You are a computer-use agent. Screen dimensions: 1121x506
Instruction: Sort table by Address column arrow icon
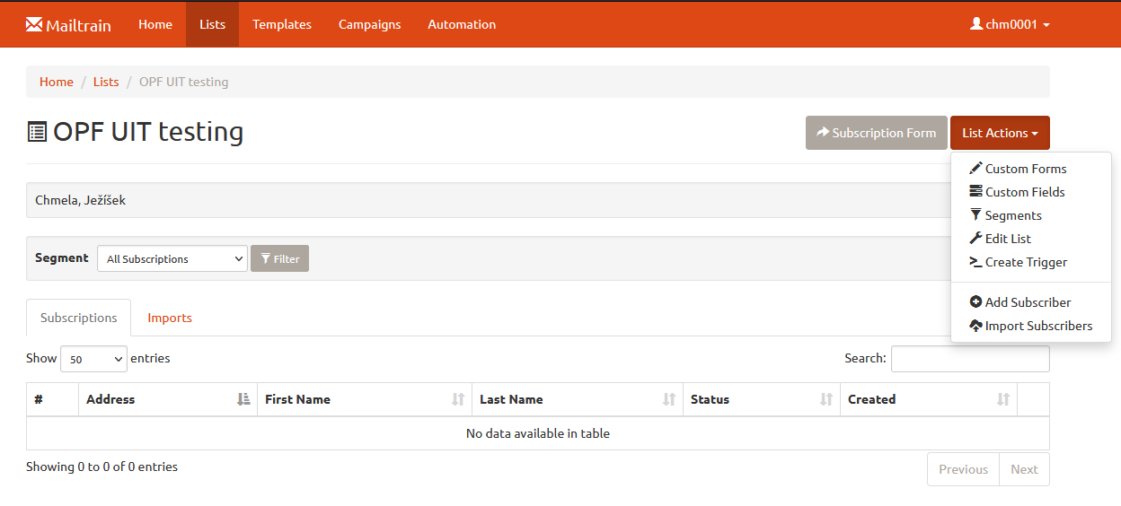tap(243, 399)
